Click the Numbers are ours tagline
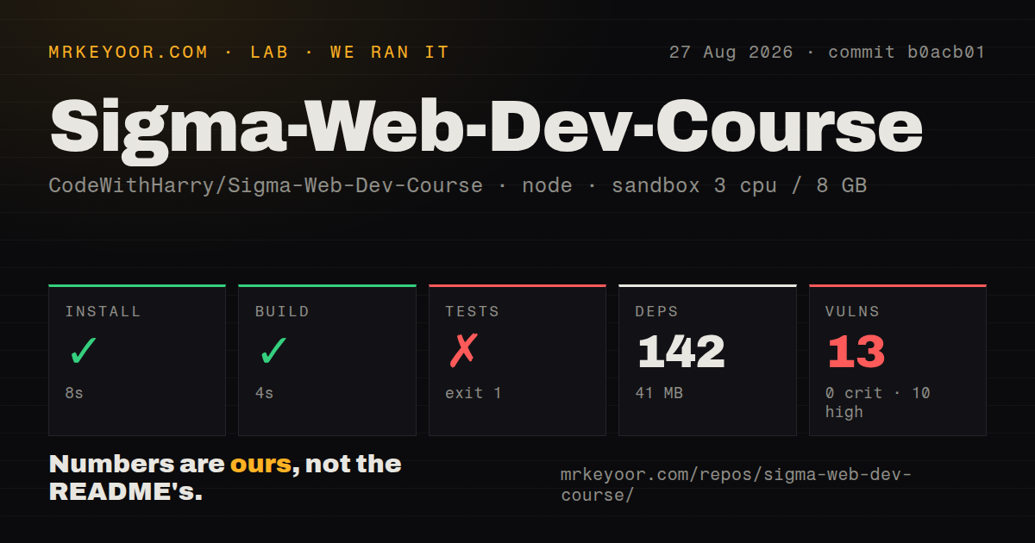 pyautogui.click(x=225, y=478)
